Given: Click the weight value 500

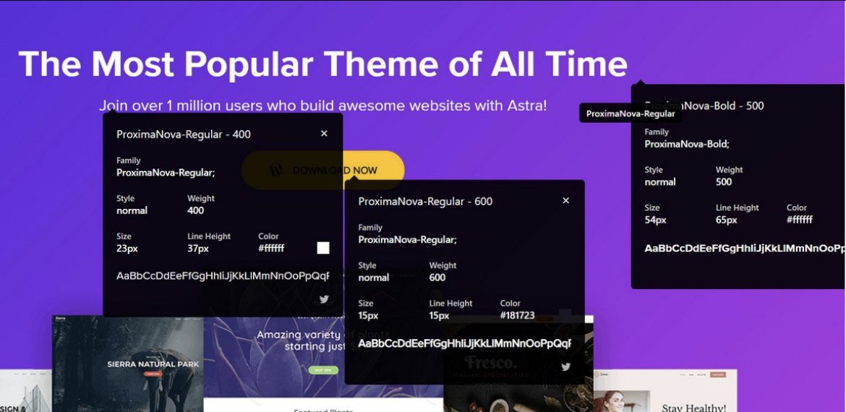Looking at the screenshot, I should point(724,181).
